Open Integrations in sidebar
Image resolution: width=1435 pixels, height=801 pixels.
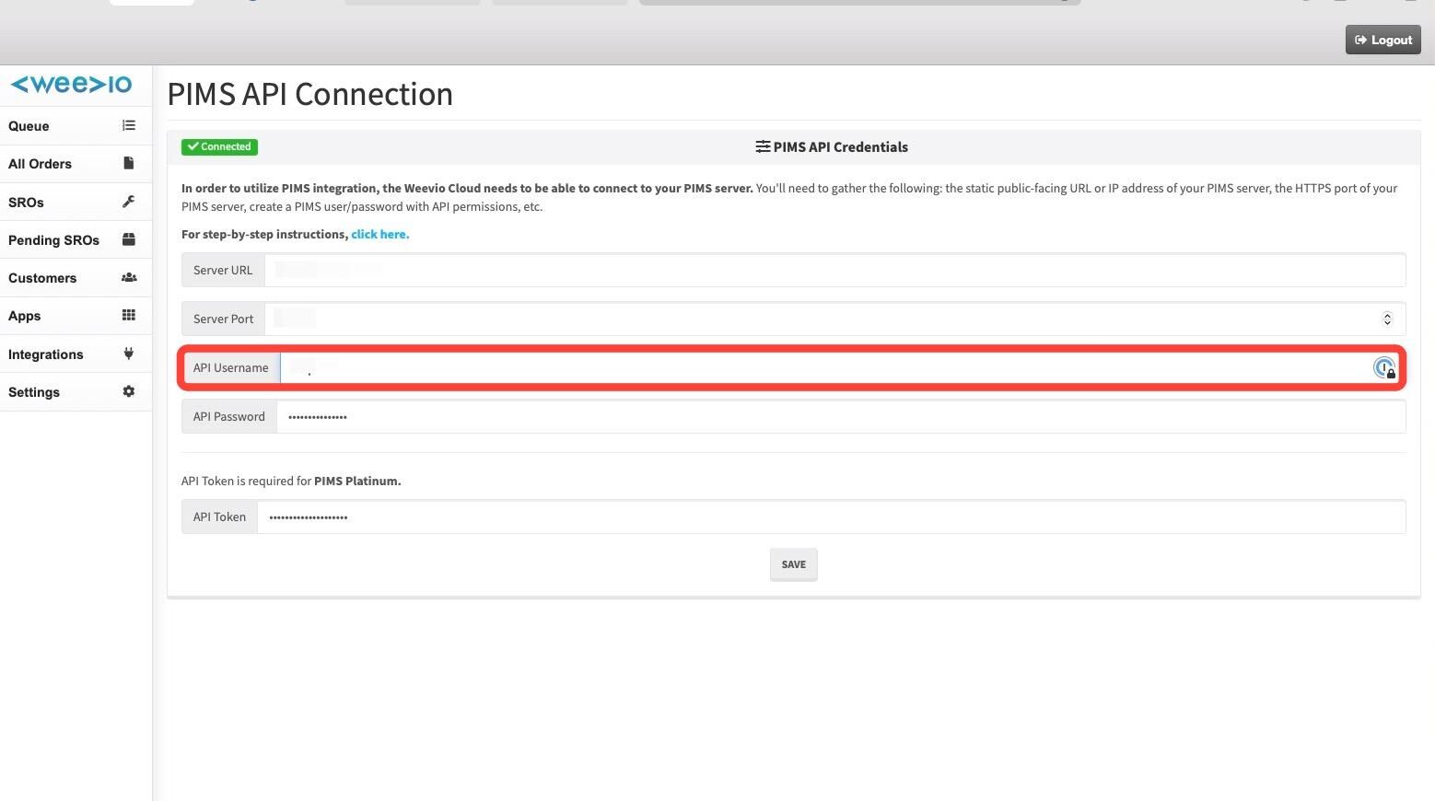click(x=76, y=354)
